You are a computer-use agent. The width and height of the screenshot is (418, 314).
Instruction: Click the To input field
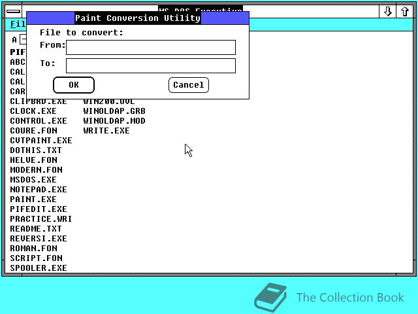click(151, 65)
